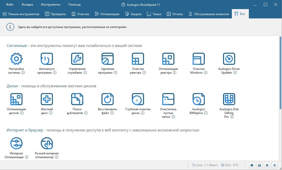Open Поиск дубликатов tool
282x170 pixels.
77,99
